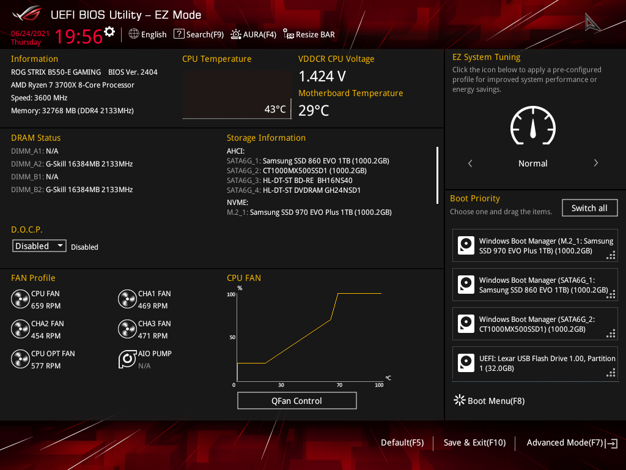Click 'AMD Ryzen 7 3700X 8-Core Processor' text
The height and width of the screenshot is (470, 626).
click(73, 84)
